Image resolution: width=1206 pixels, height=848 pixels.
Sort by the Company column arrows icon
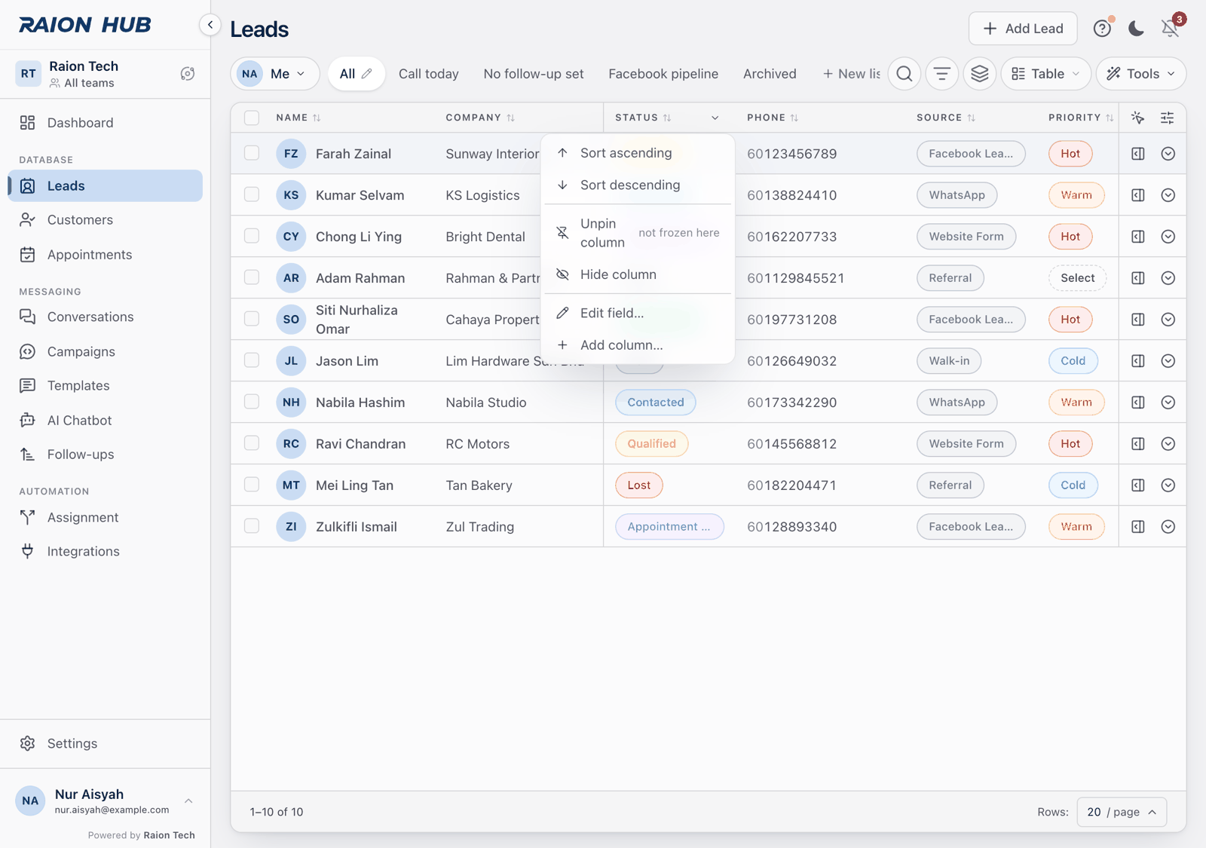pyautogui.click(x=510, y=118)
